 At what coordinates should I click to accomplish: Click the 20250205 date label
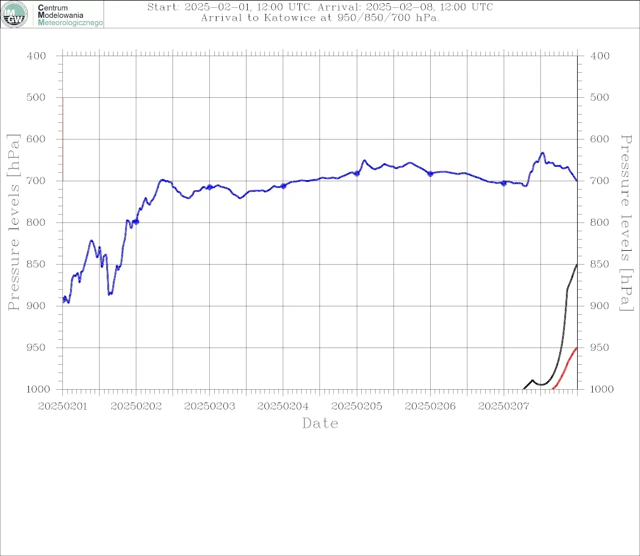click(x=357, y=406)
